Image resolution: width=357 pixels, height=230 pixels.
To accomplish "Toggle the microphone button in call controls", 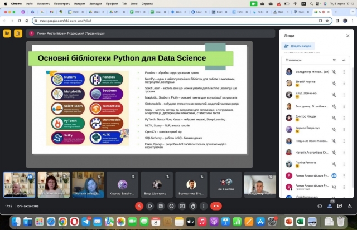I will coord(139,205).
